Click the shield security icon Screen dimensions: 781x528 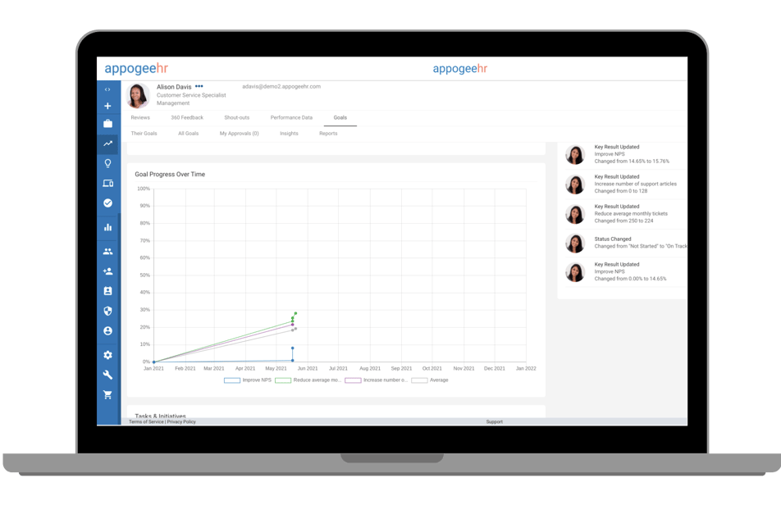pos(107,311)
